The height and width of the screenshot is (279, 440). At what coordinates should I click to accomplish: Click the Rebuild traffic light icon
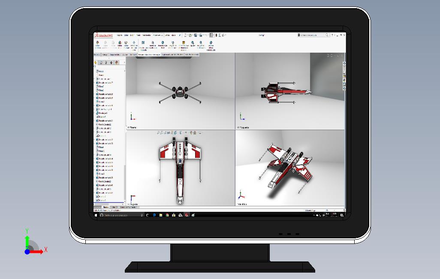tap(216, 35)
